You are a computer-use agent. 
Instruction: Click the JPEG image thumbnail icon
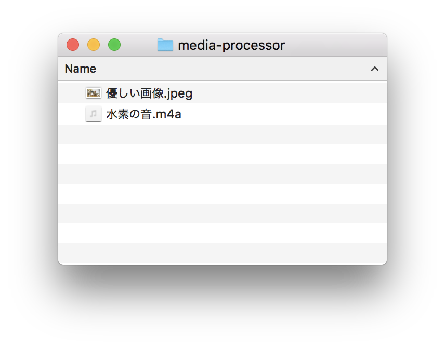94,93
